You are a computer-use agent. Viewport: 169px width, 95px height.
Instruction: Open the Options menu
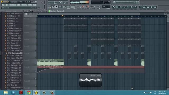tap(24, 5)
